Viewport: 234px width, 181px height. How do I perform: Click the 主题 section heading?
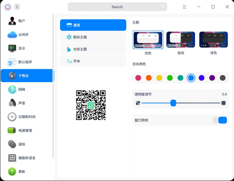coord(136,22)
